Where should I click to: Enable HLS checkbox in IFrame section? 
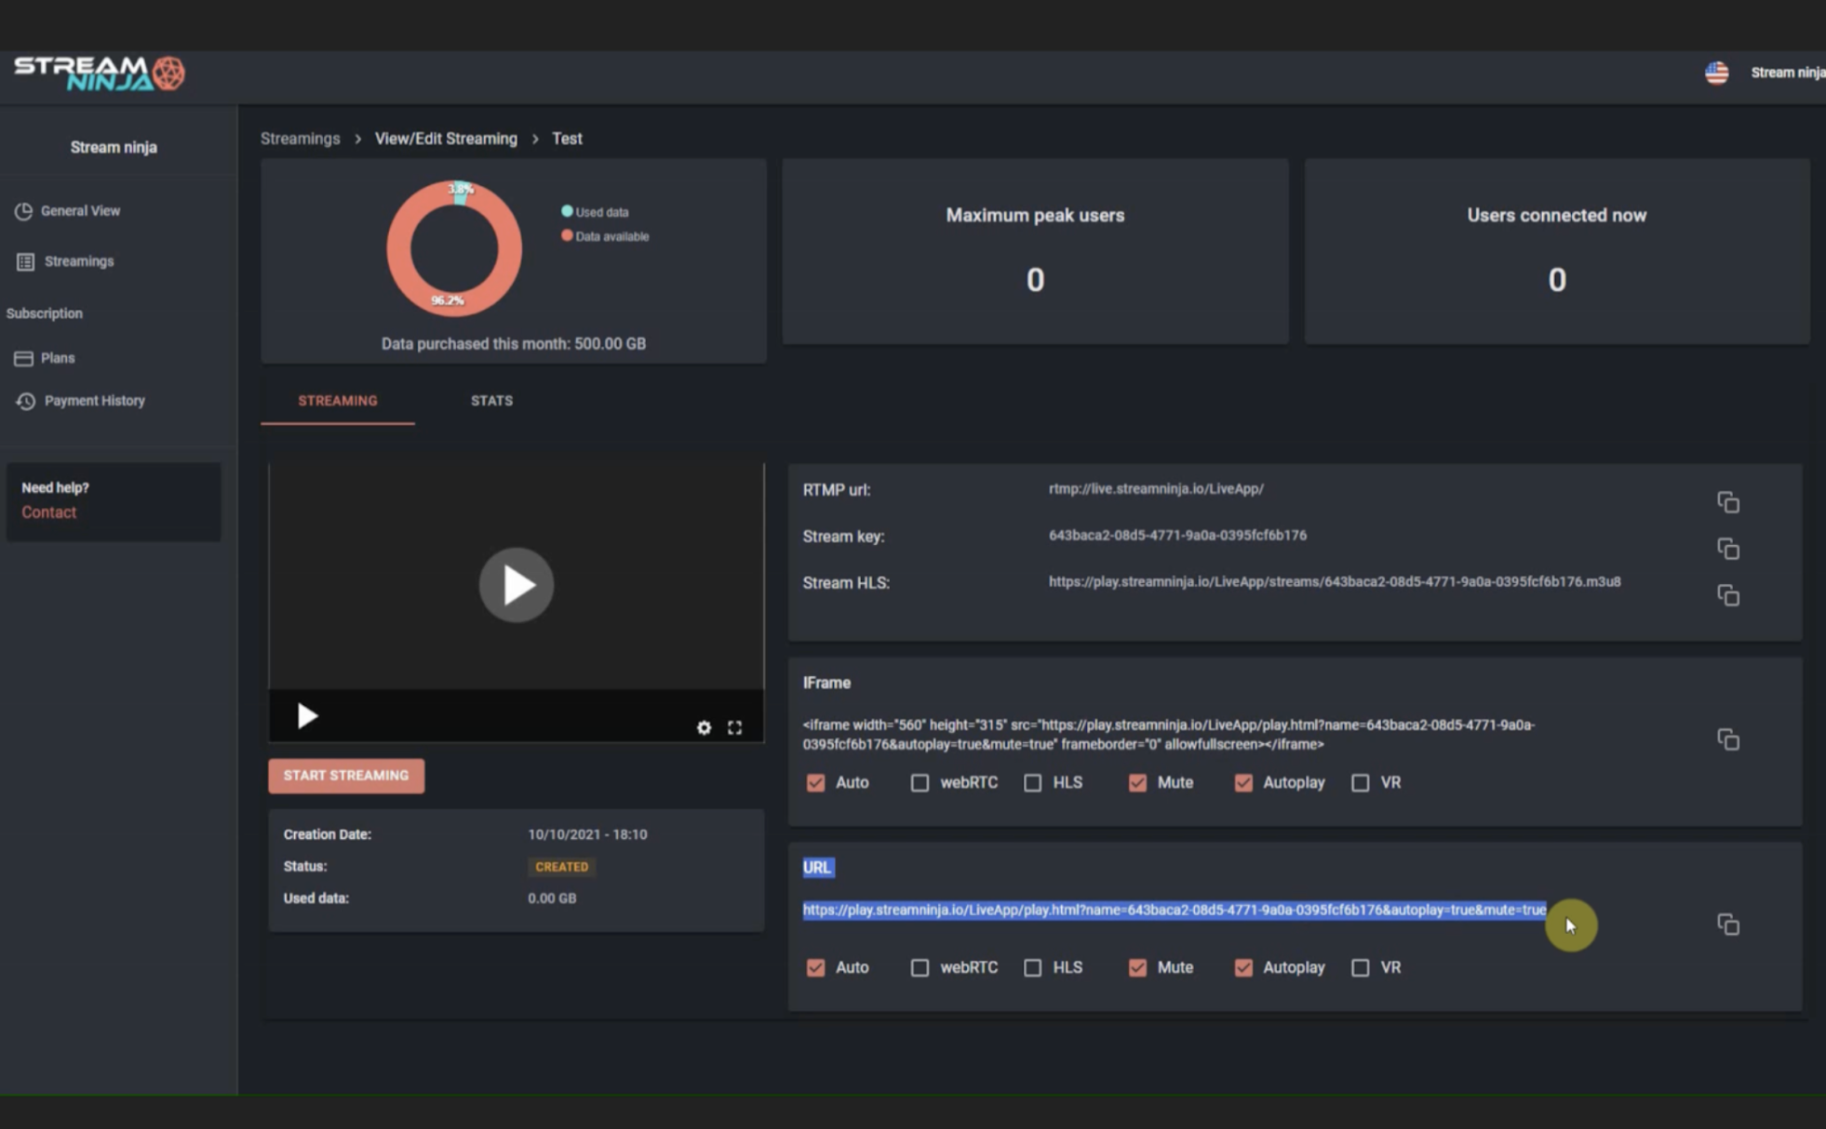coord(1032,783)
